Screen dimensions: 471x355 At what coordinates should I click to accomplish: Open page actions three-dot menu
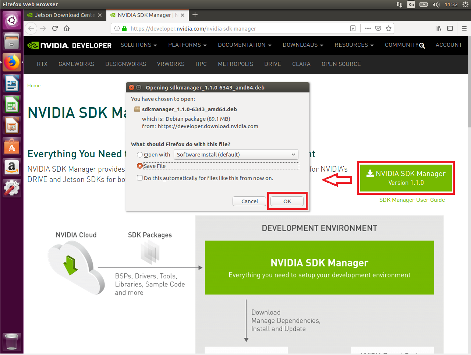(x=368, y=28)
